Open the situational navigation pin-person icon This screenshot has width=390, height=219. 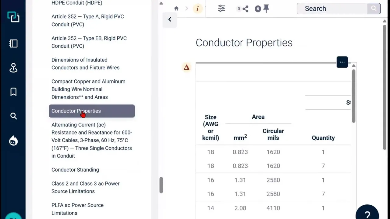(x=13, y=68)
